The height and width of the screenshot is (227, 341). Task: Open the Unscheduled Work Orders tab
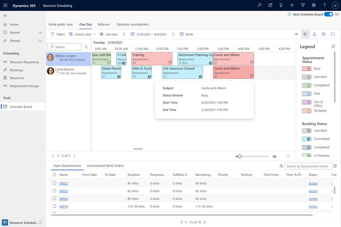click(x=105, y=166)
